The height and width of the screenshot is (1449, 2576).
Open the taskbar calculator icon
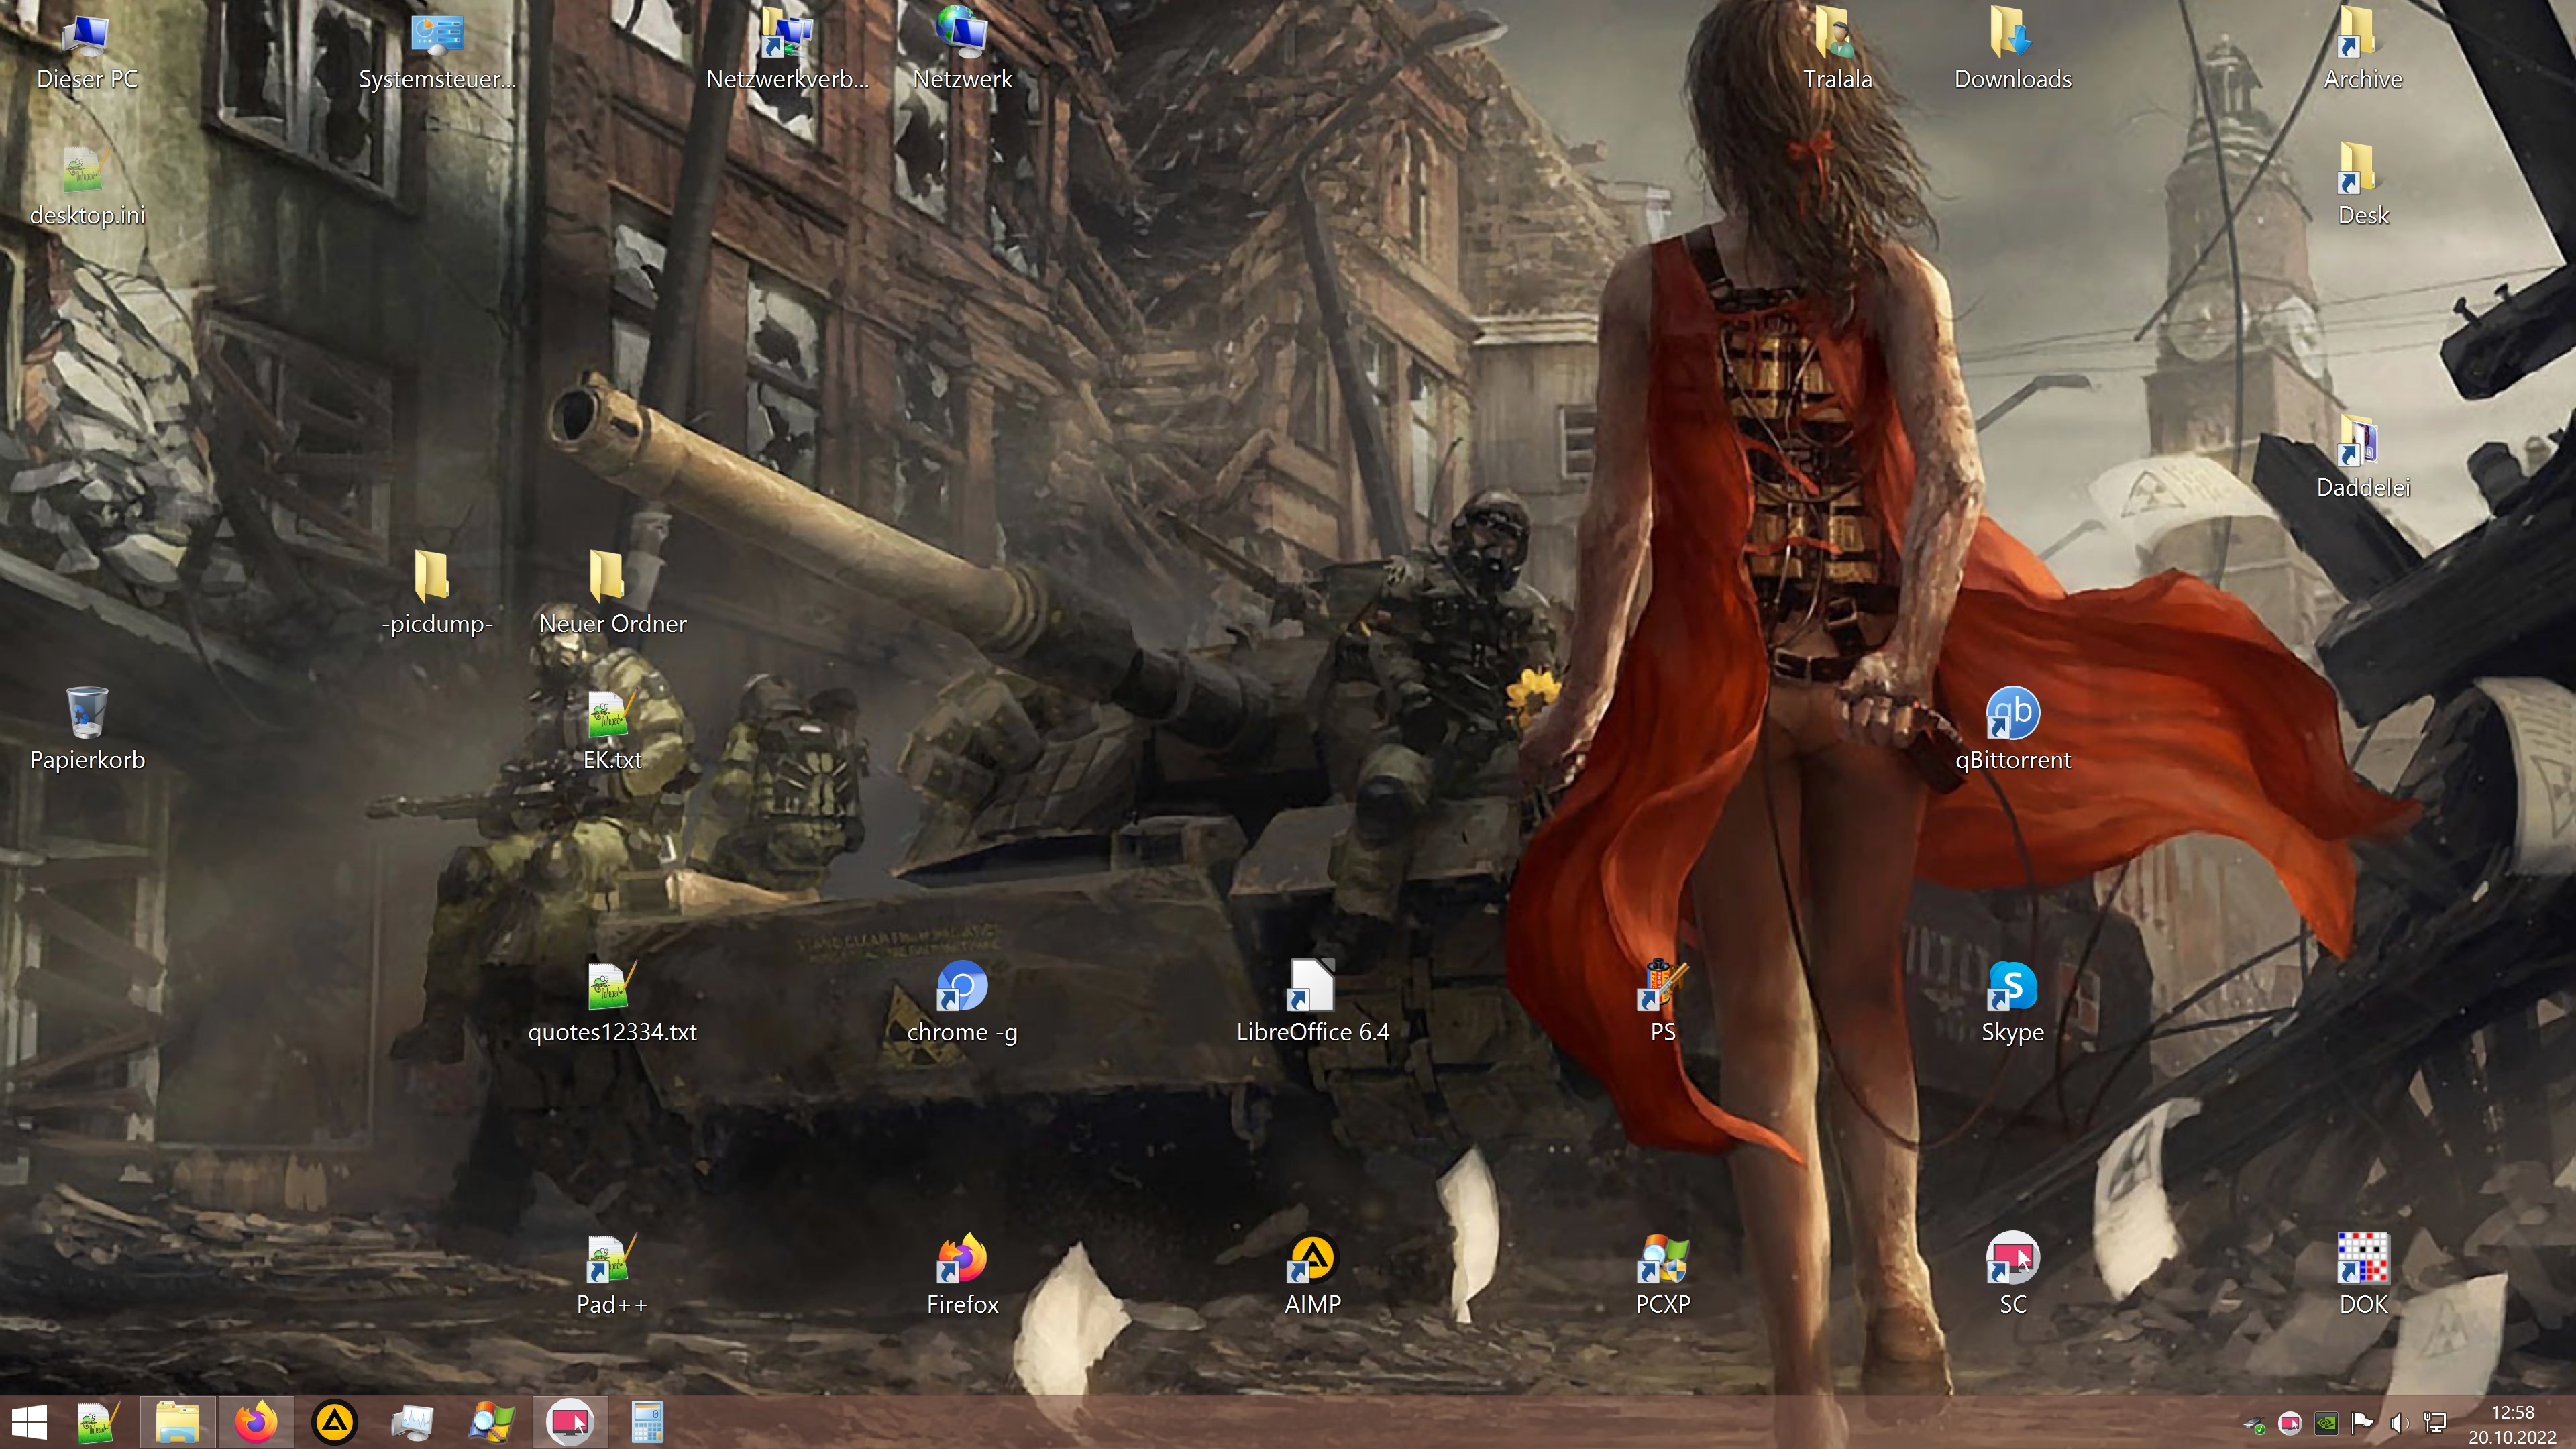point(647,1422)
